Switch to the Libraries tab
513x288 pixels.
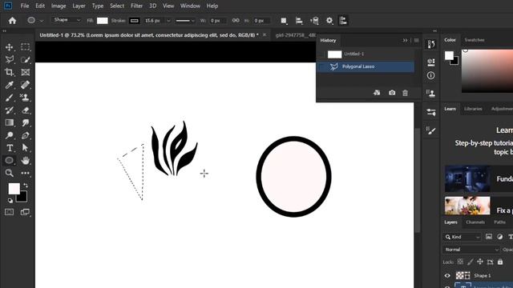click(x=473, y=109)
